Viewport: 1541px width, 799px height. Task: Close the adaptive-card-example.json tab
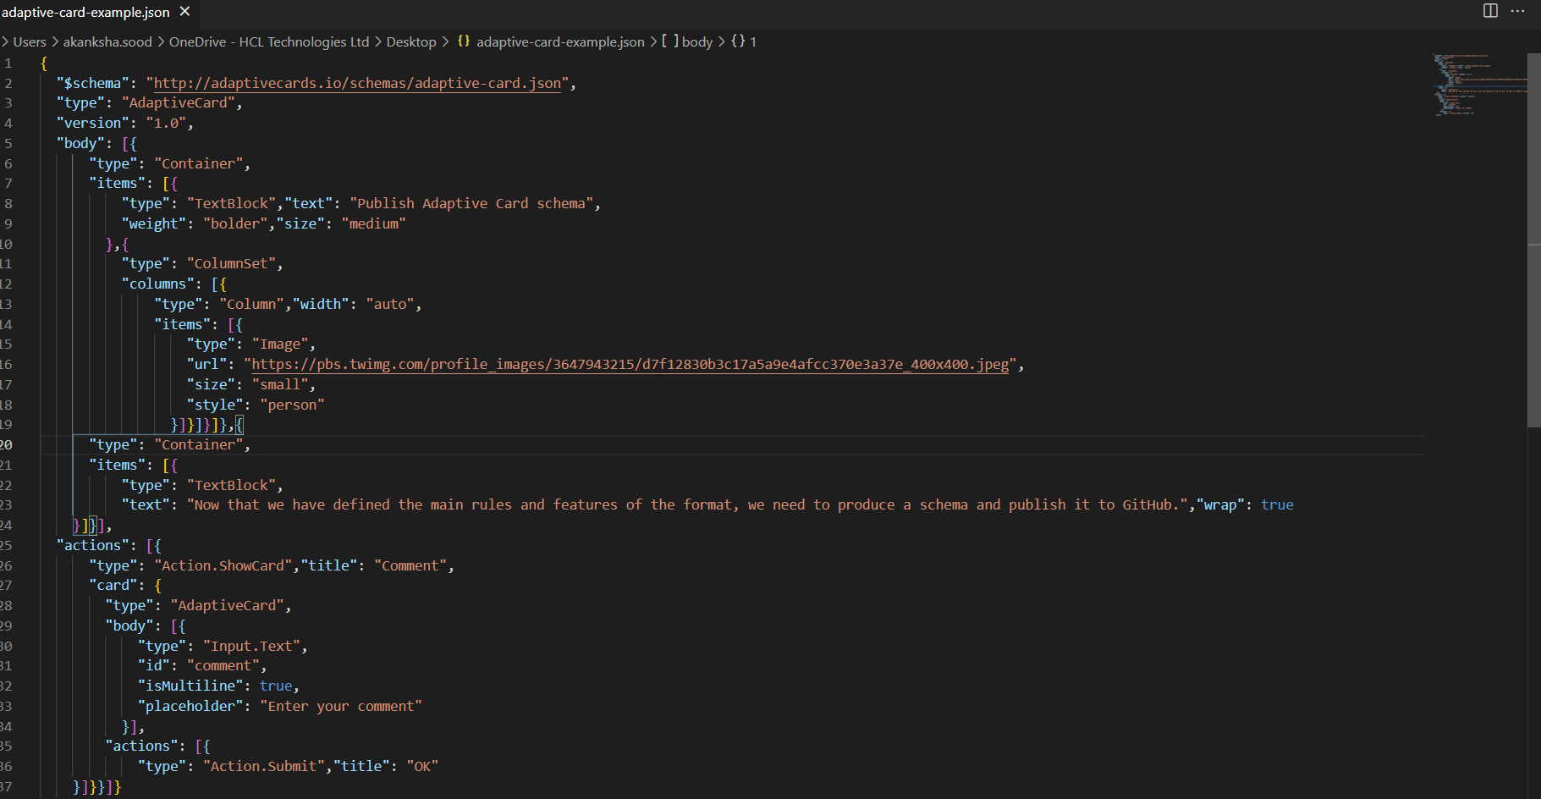184,12
